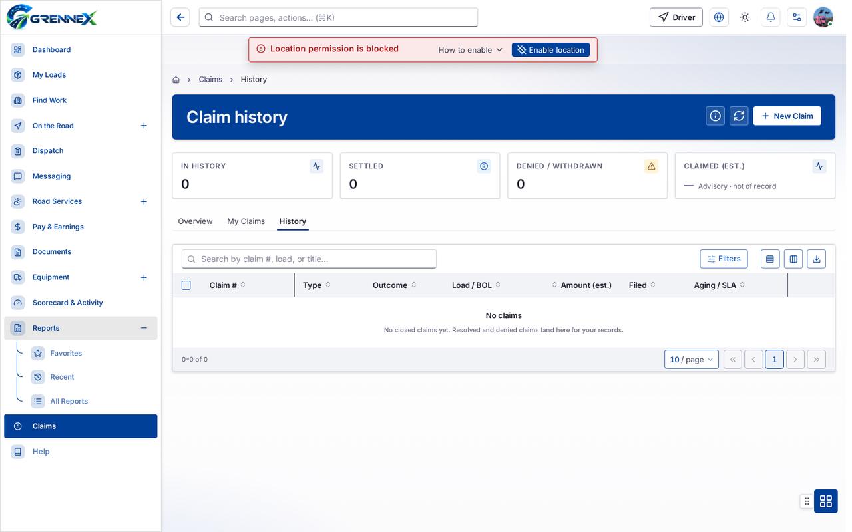Open Dashboard in the sidebar
This screenshot has height=532, width=852.
[81, 50]
